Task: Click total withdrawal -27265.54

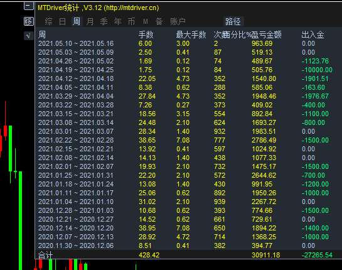Action: (317, 255)
